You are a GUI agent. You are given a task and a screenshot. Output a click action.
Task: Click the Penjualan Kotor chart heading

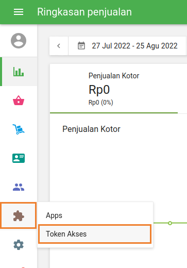(x=91, y=129)
